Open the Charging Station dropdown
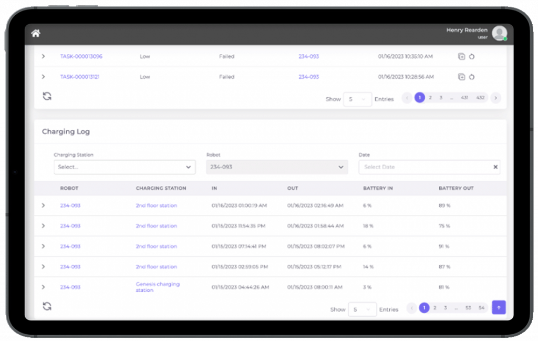Viewport: 538px width, 341px height. 125,167
